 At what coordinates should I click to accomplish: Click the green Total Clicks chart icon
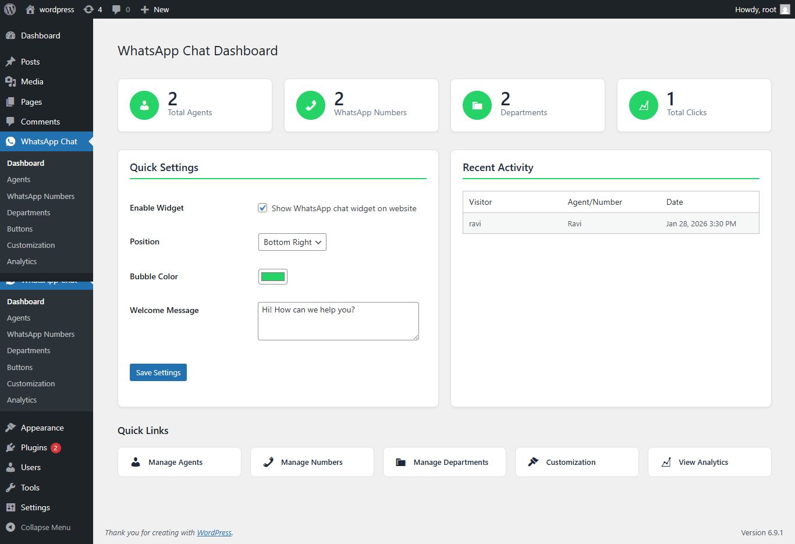(644, 105)
